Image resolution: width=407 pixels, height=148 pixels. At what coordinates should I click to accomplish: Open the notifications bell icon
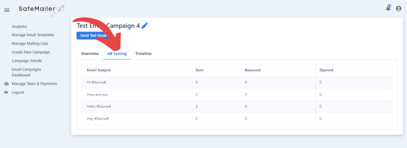coord(388,8)
